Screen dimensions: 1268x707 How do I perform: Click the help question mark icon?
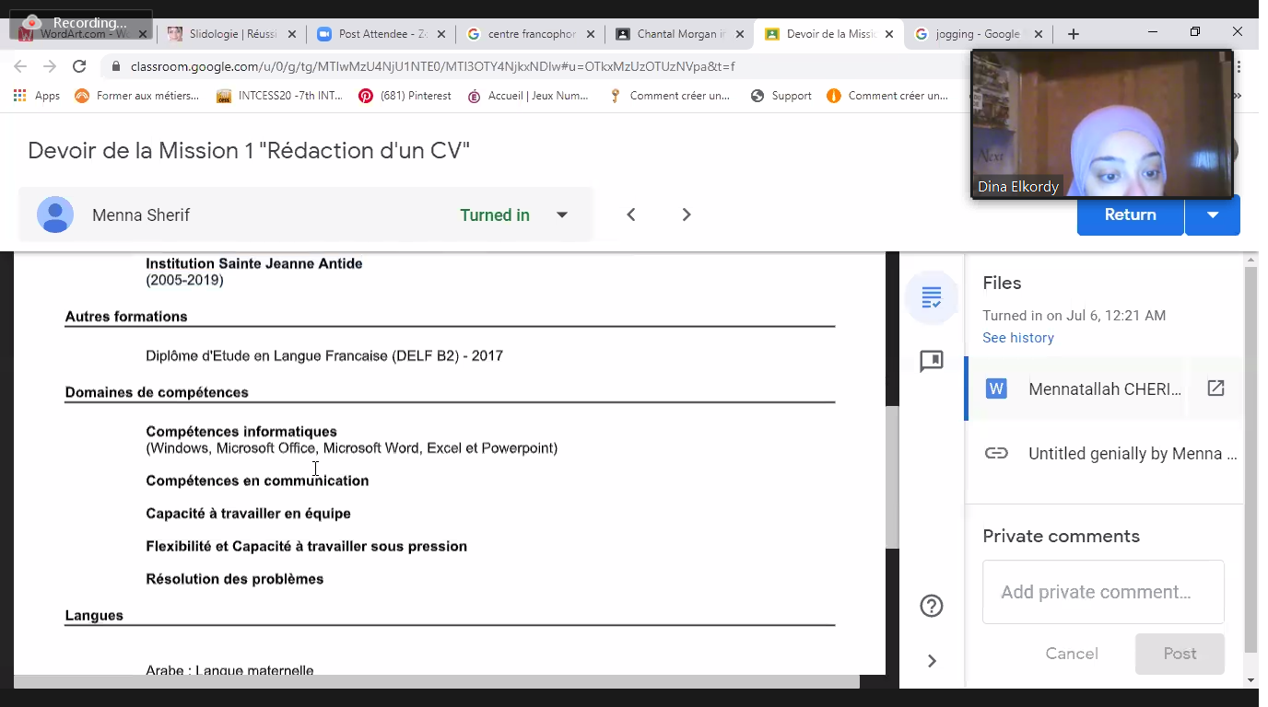click(x=932, y=606)
